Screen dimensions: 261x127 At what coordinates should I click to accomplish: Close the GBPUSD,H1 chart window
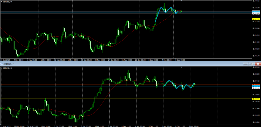tap(258, 64)
